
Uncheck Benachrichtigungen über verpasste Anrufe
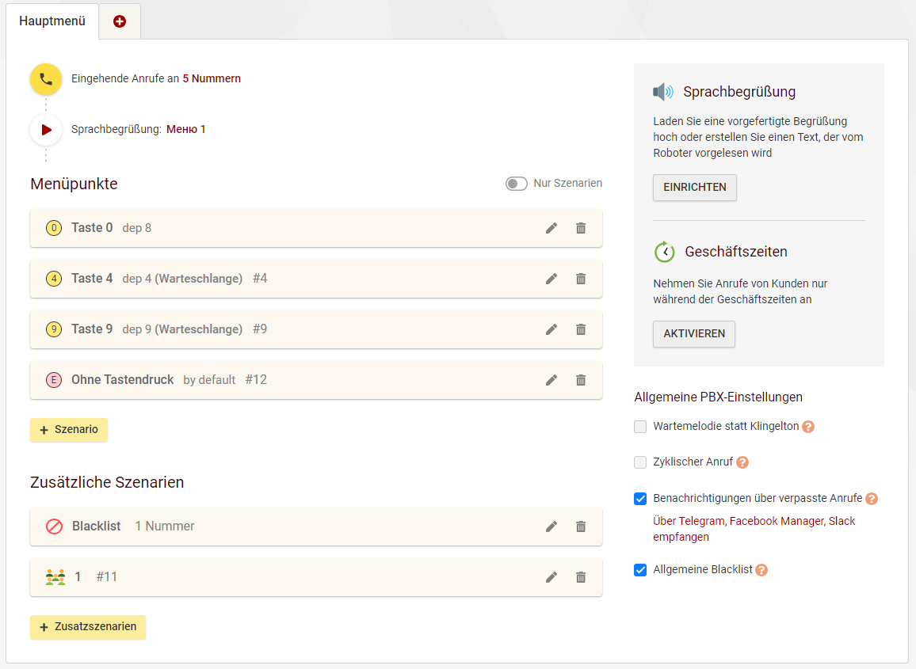click(x=640, y=499)
